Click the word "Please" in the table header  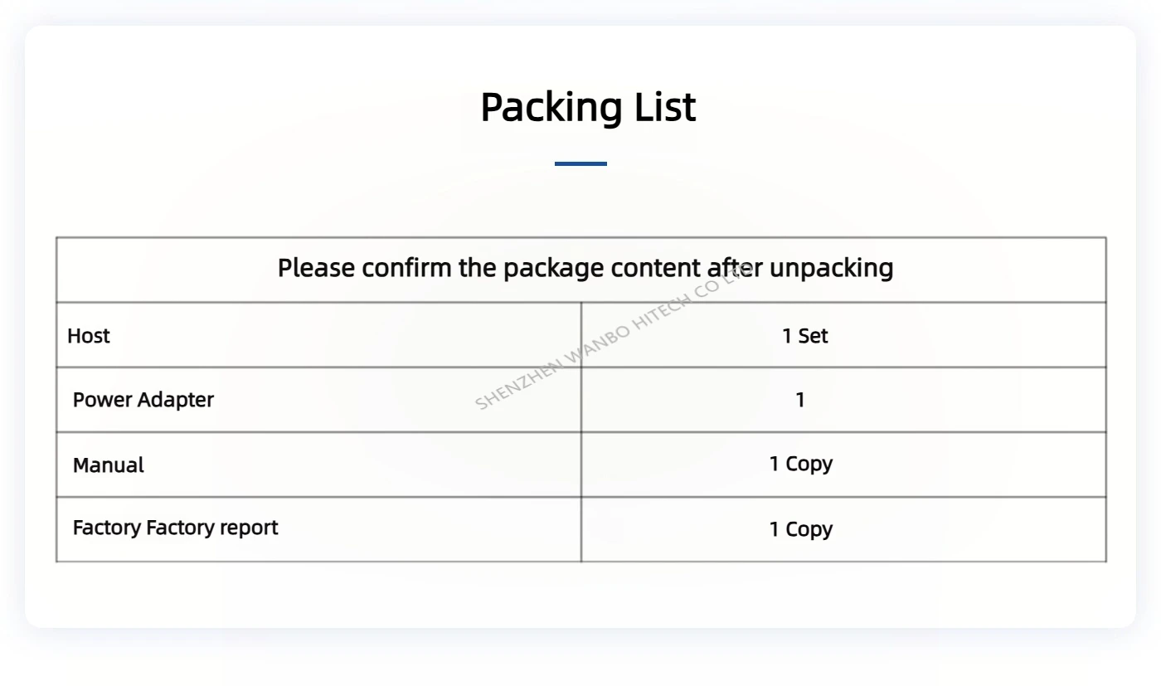click(x=317, y=268)
